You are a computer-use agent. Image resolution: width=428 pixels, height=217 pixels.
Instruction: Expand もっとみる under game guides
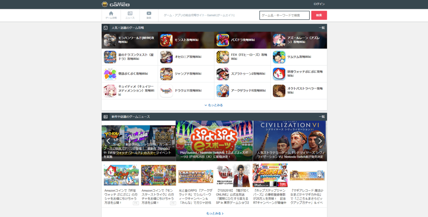coord(214,105)
